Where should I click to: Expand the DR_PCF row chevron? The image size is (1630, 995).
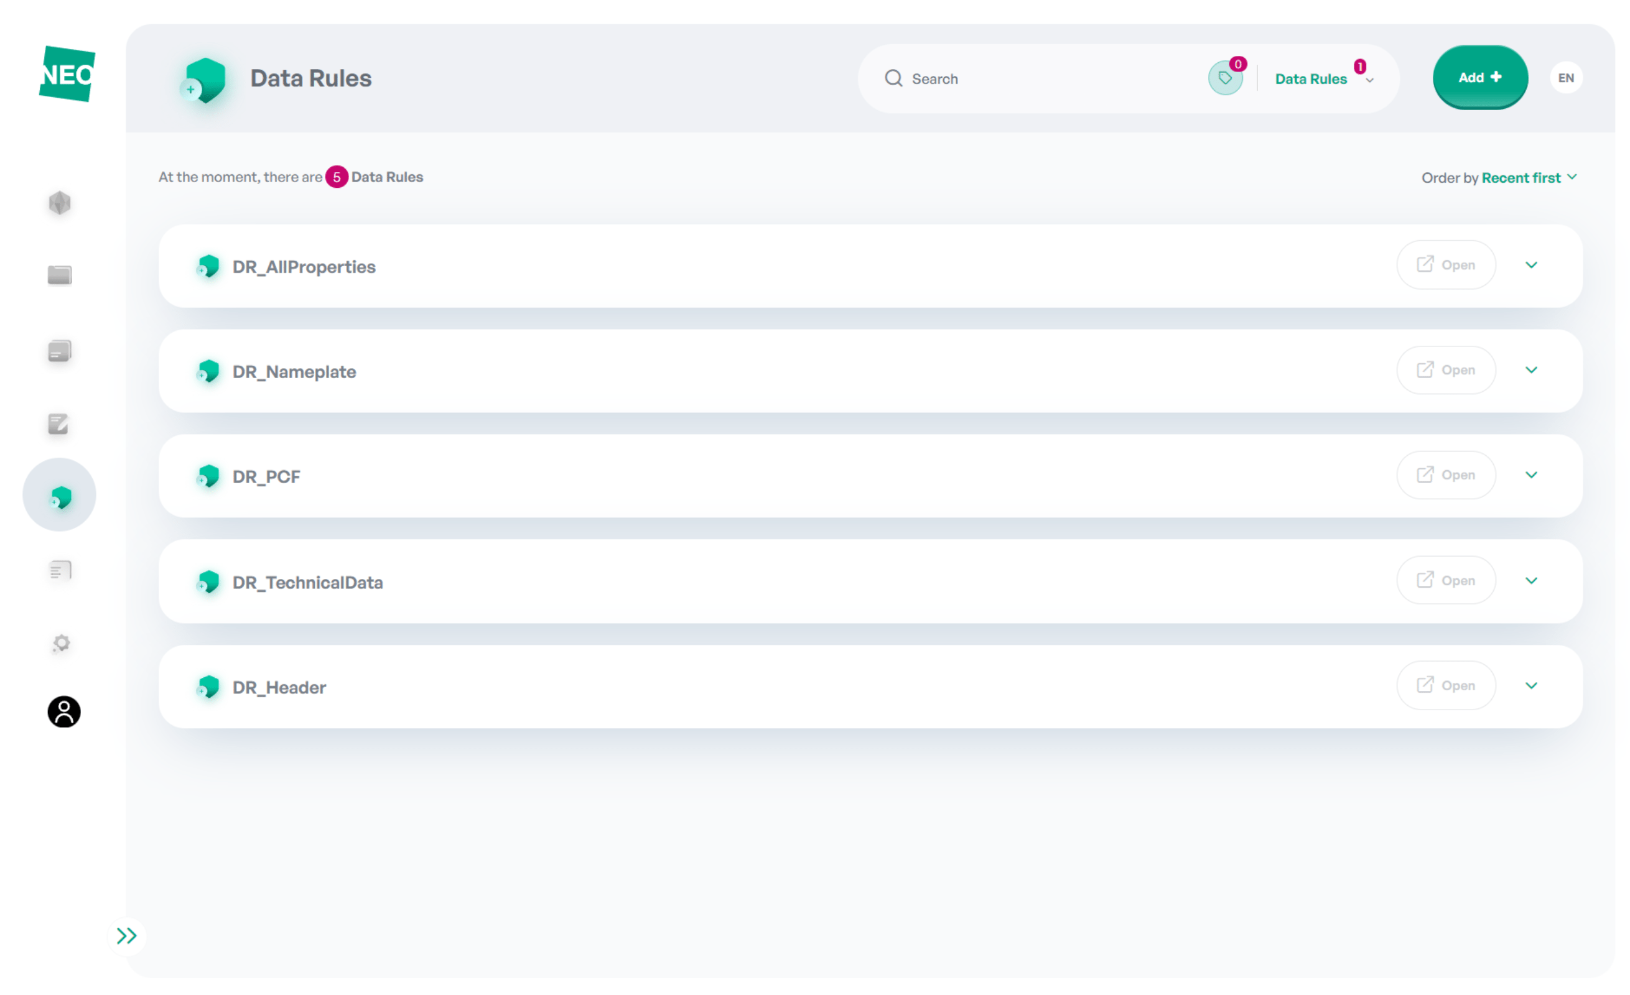click(x=1532, y=475)
